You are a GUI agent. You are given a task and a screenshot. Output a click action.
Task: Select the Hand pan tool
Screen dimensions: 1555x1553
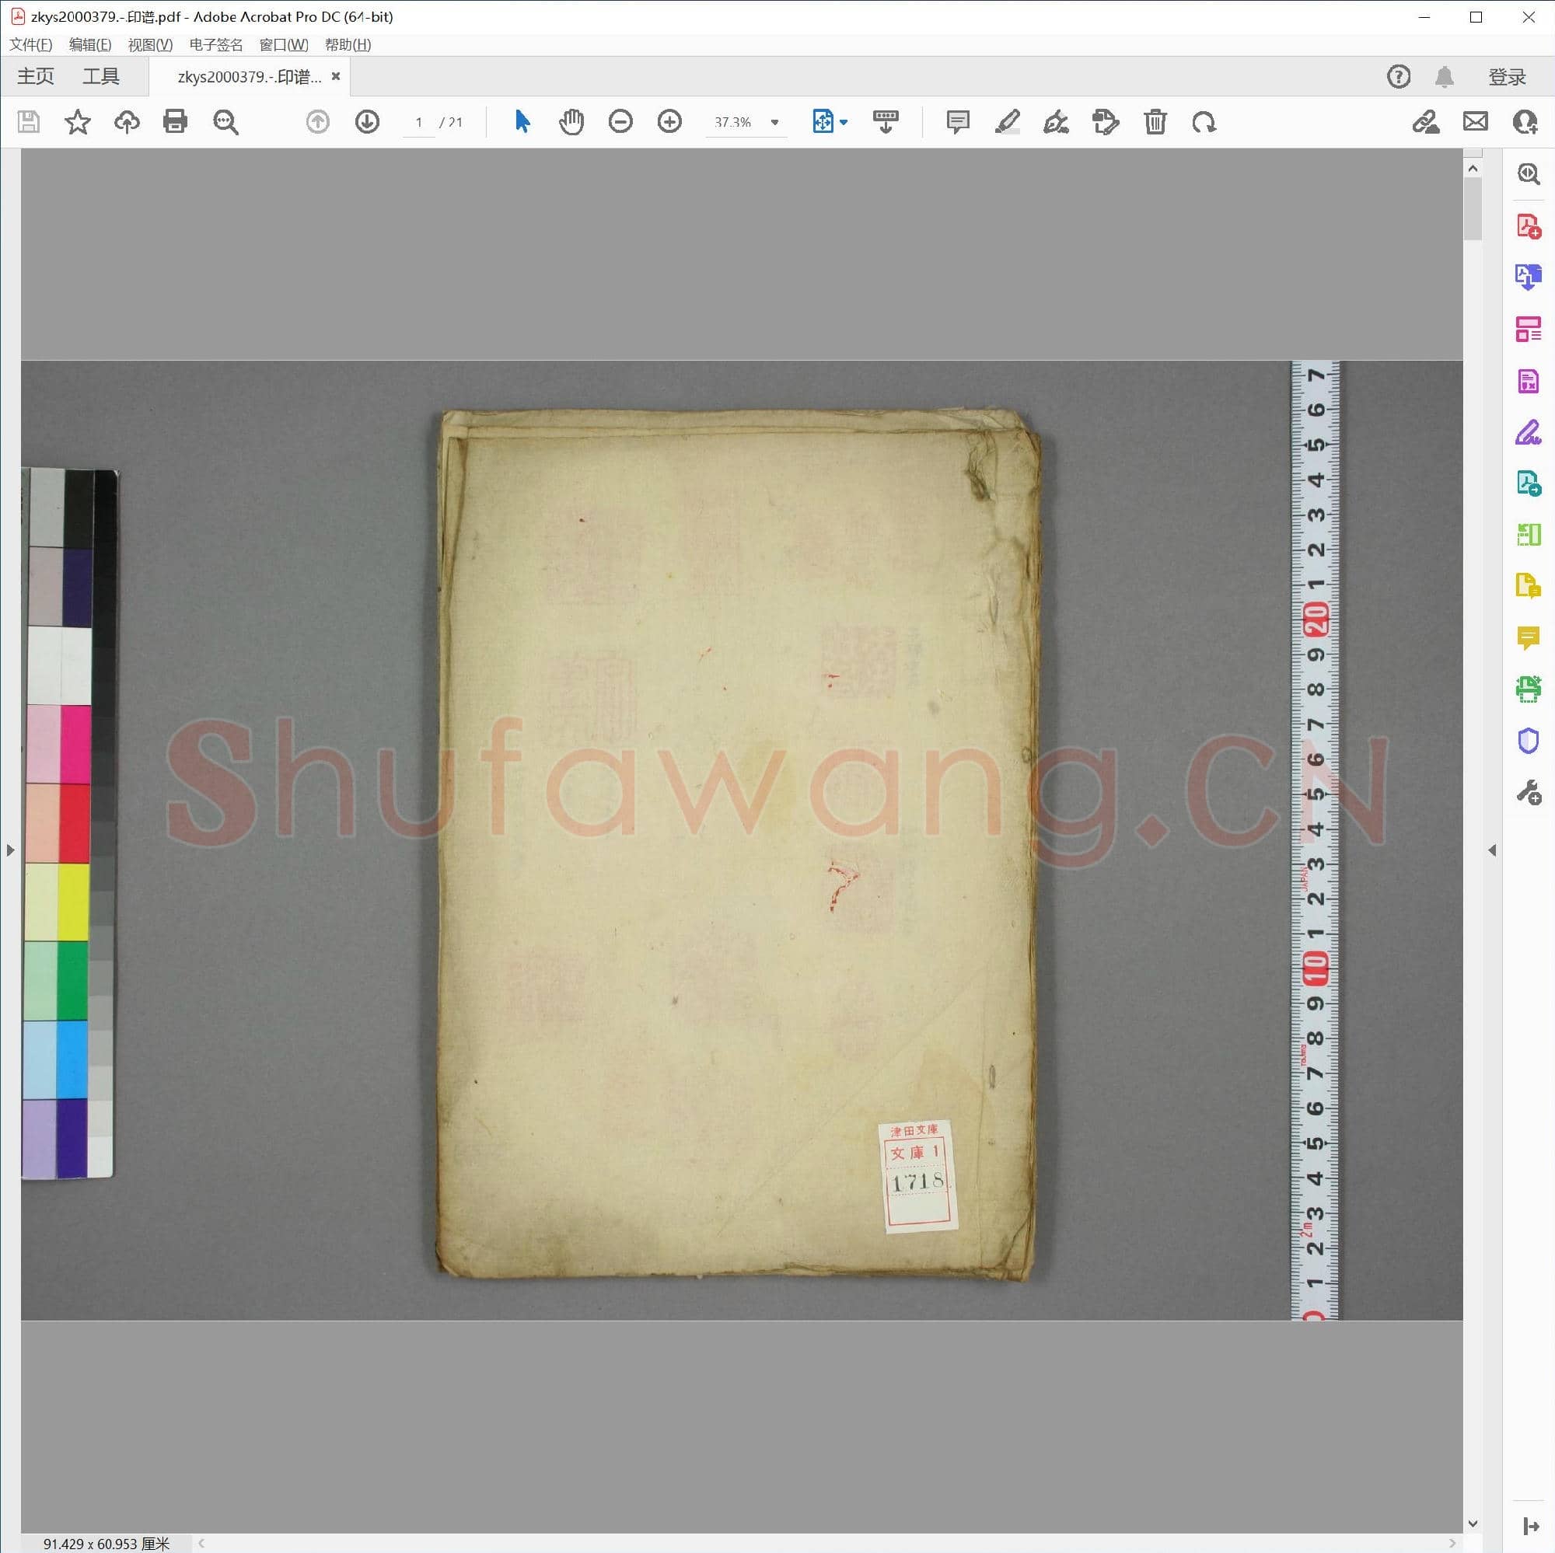(571, 121)
